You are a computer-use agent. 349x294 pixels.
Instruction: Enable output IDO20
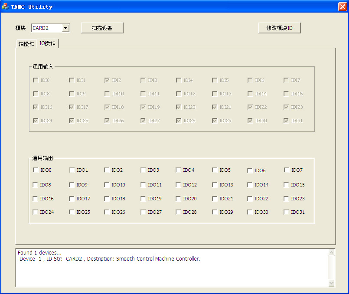[178, 199]
